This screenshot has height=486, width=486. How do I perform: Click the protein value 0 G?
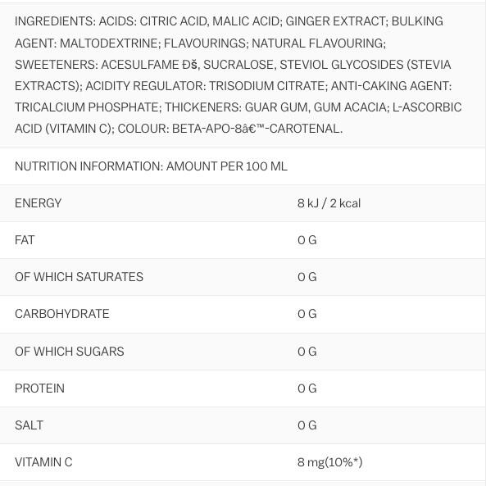[307, 388]
